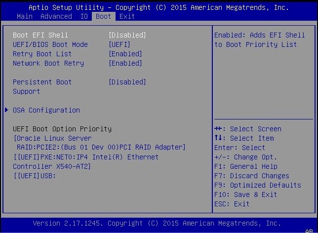Screen dimensions: 318x233
Task: Open the IO tab
Action: (x=84, y=16)
